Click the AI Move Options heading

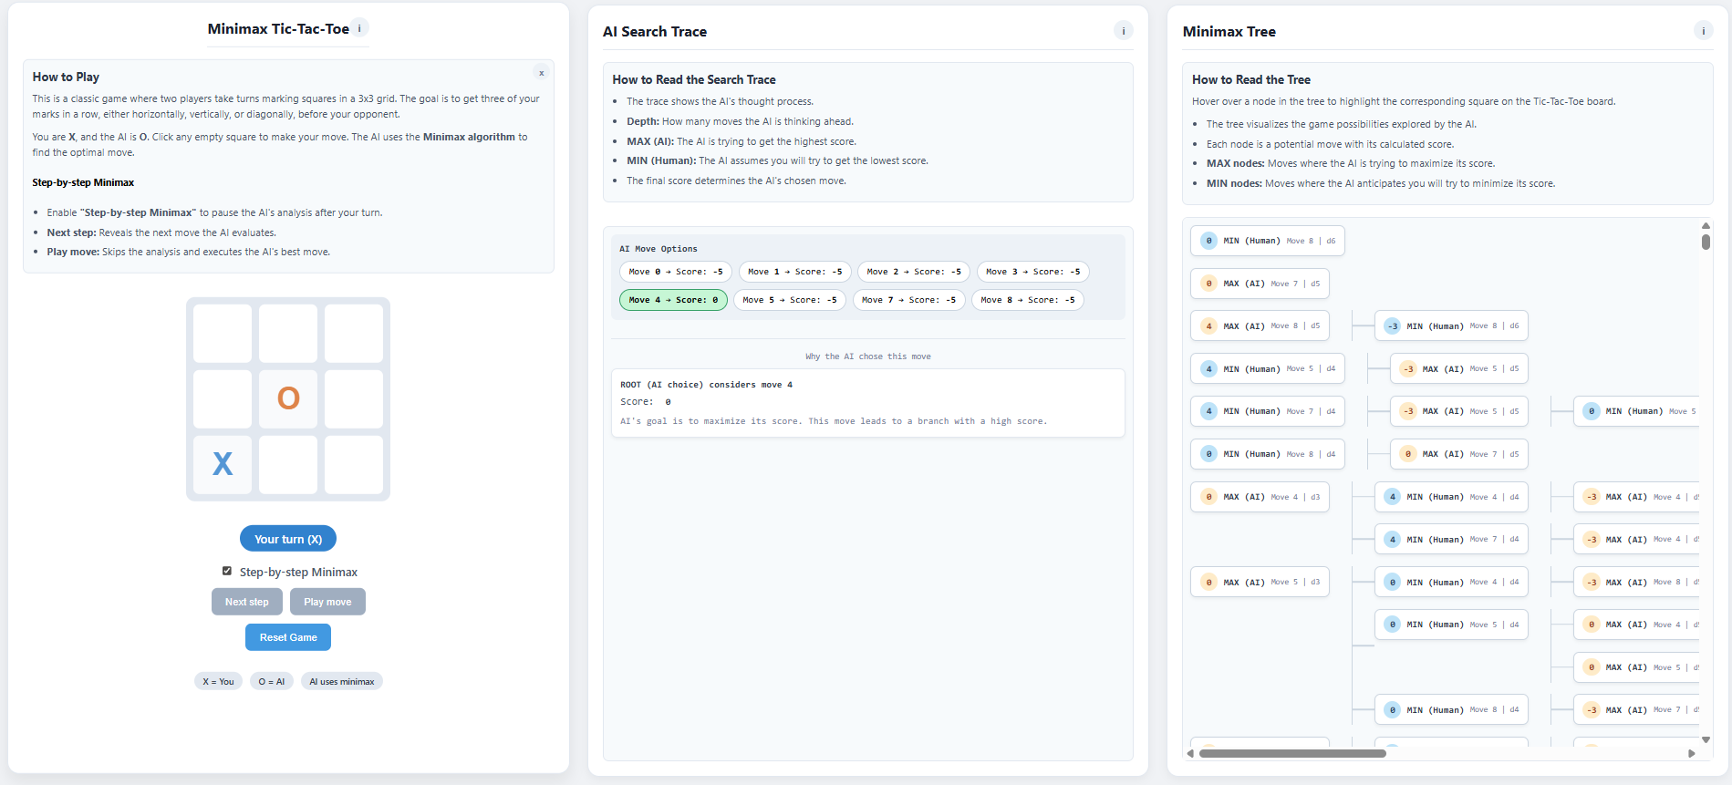659,249
